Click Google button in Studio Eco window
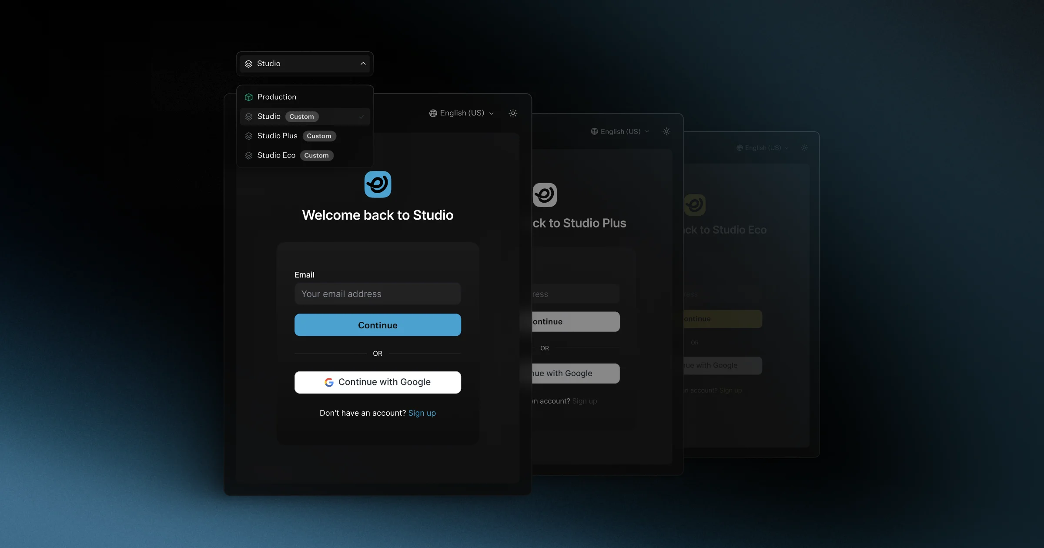The width and height of the screenshot is (1044, 548). pos(723,366)
